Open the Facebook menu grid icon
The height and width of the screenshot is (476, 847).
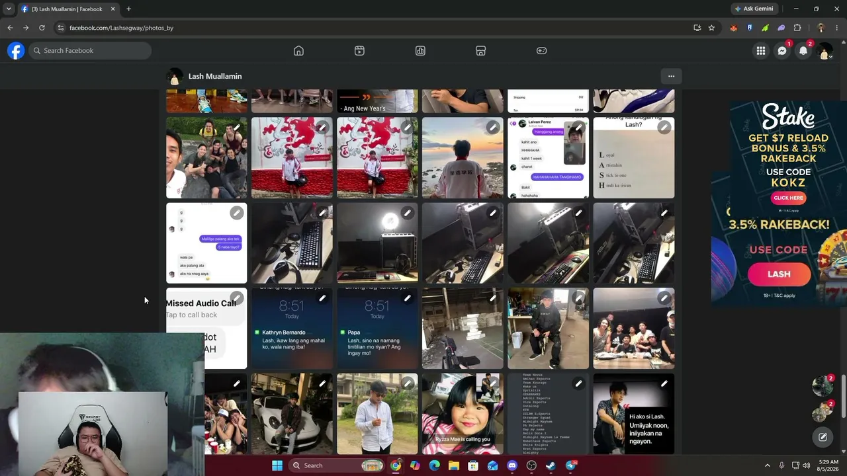point(761,51)
